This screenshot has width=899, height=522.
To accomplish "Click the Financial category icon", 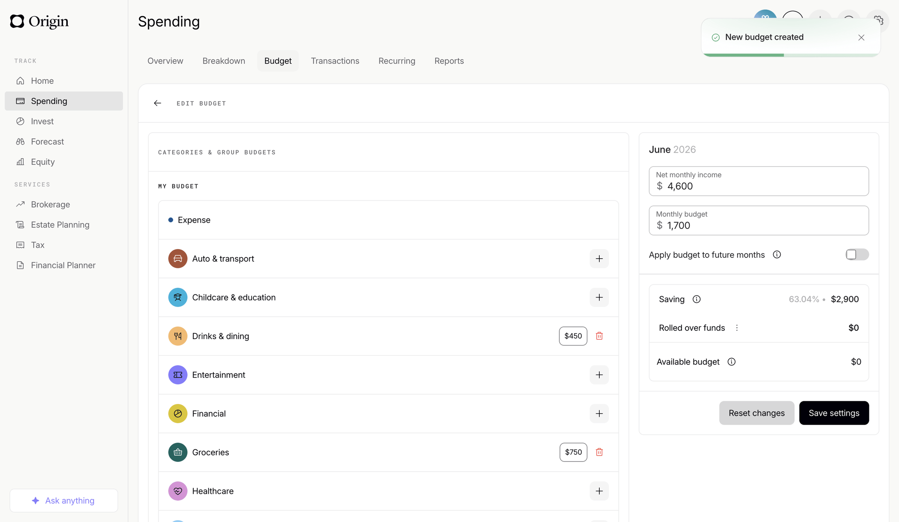I will pos(178,413).
